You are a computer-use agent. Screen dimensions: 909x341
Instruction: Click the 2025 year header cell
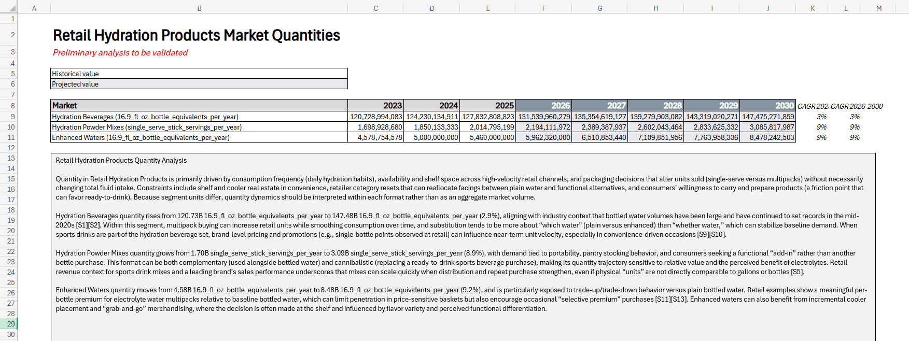click(487, 106)
